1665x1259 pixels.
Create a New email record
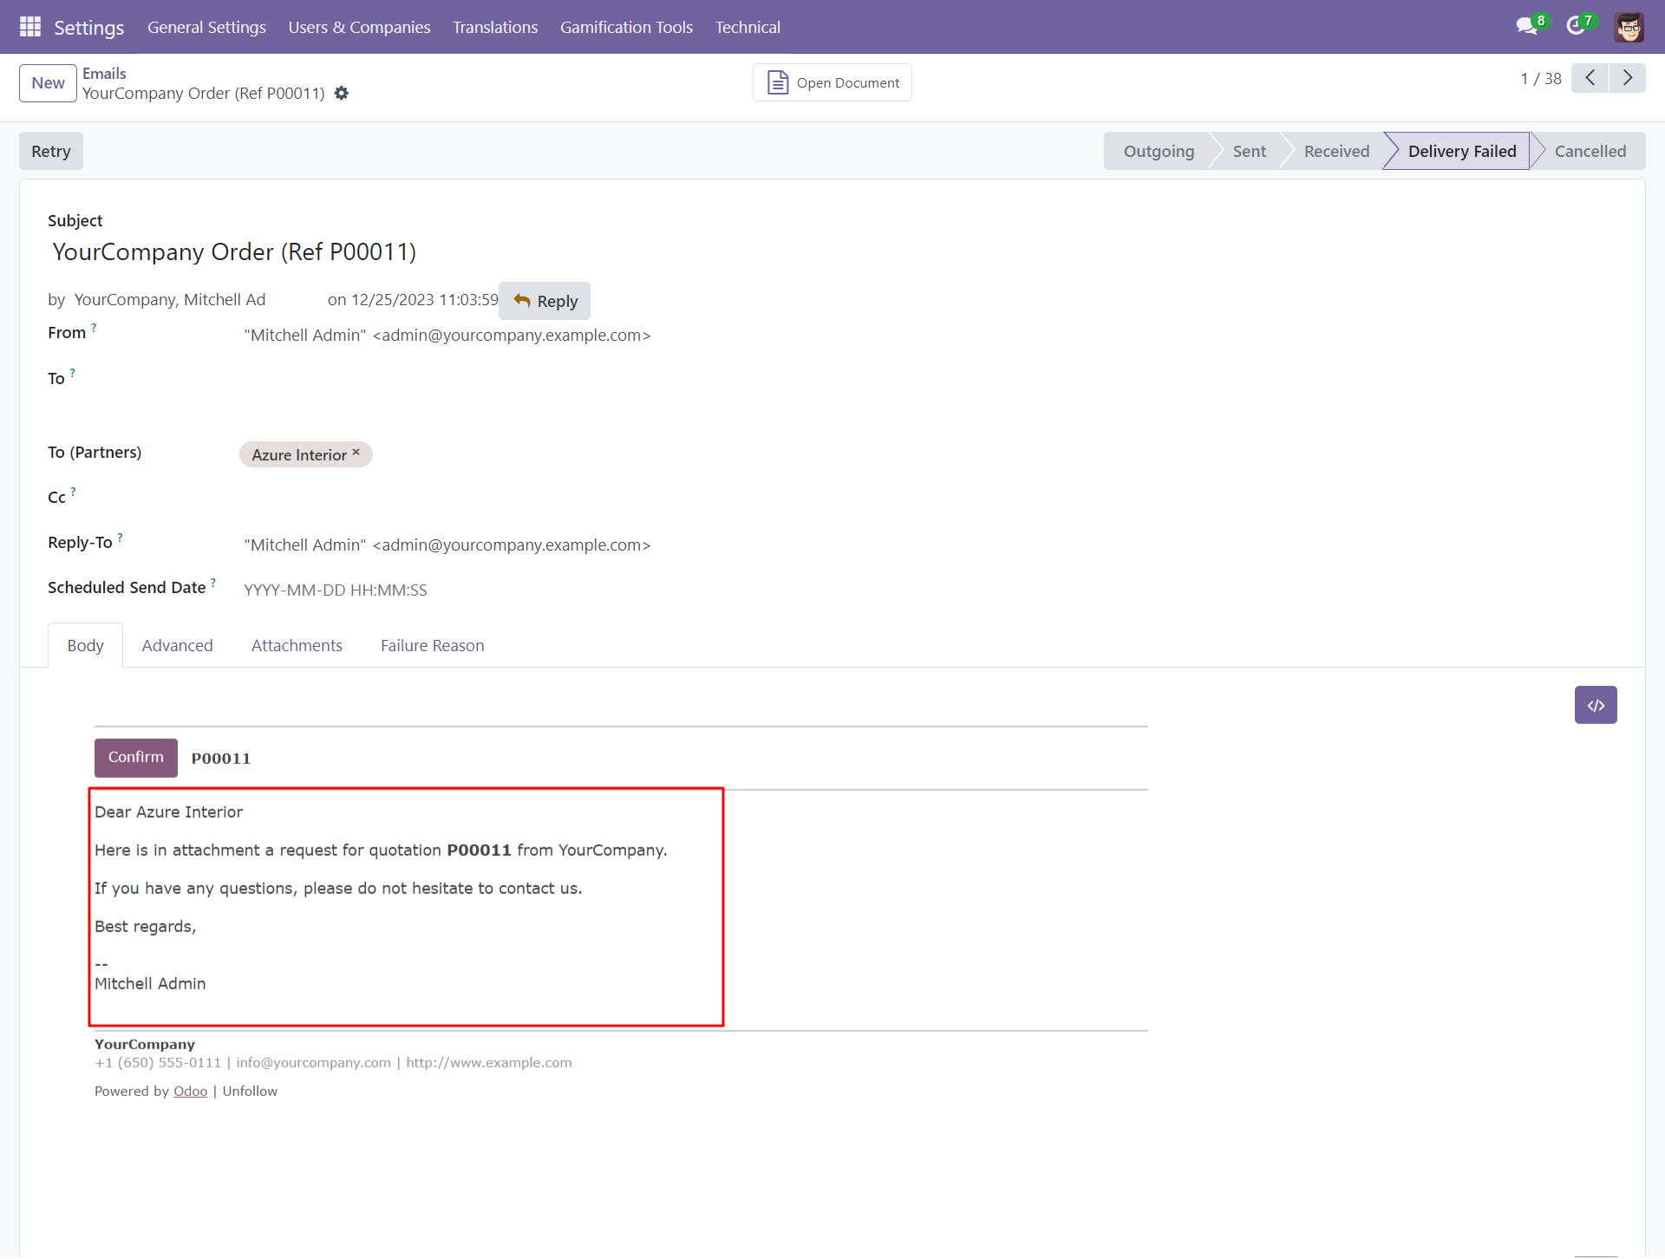point(48,83)
